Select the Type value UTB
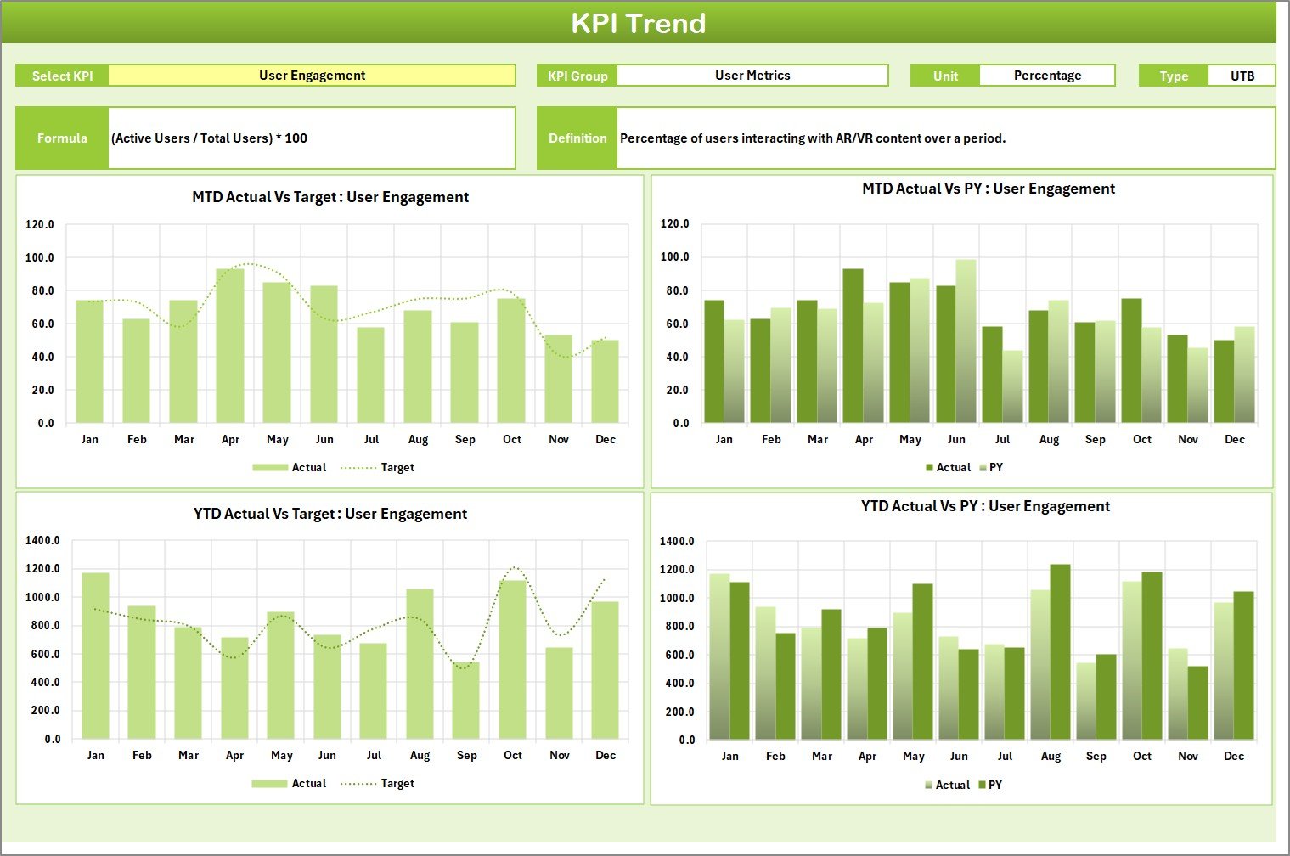 tap(1242, 75)
